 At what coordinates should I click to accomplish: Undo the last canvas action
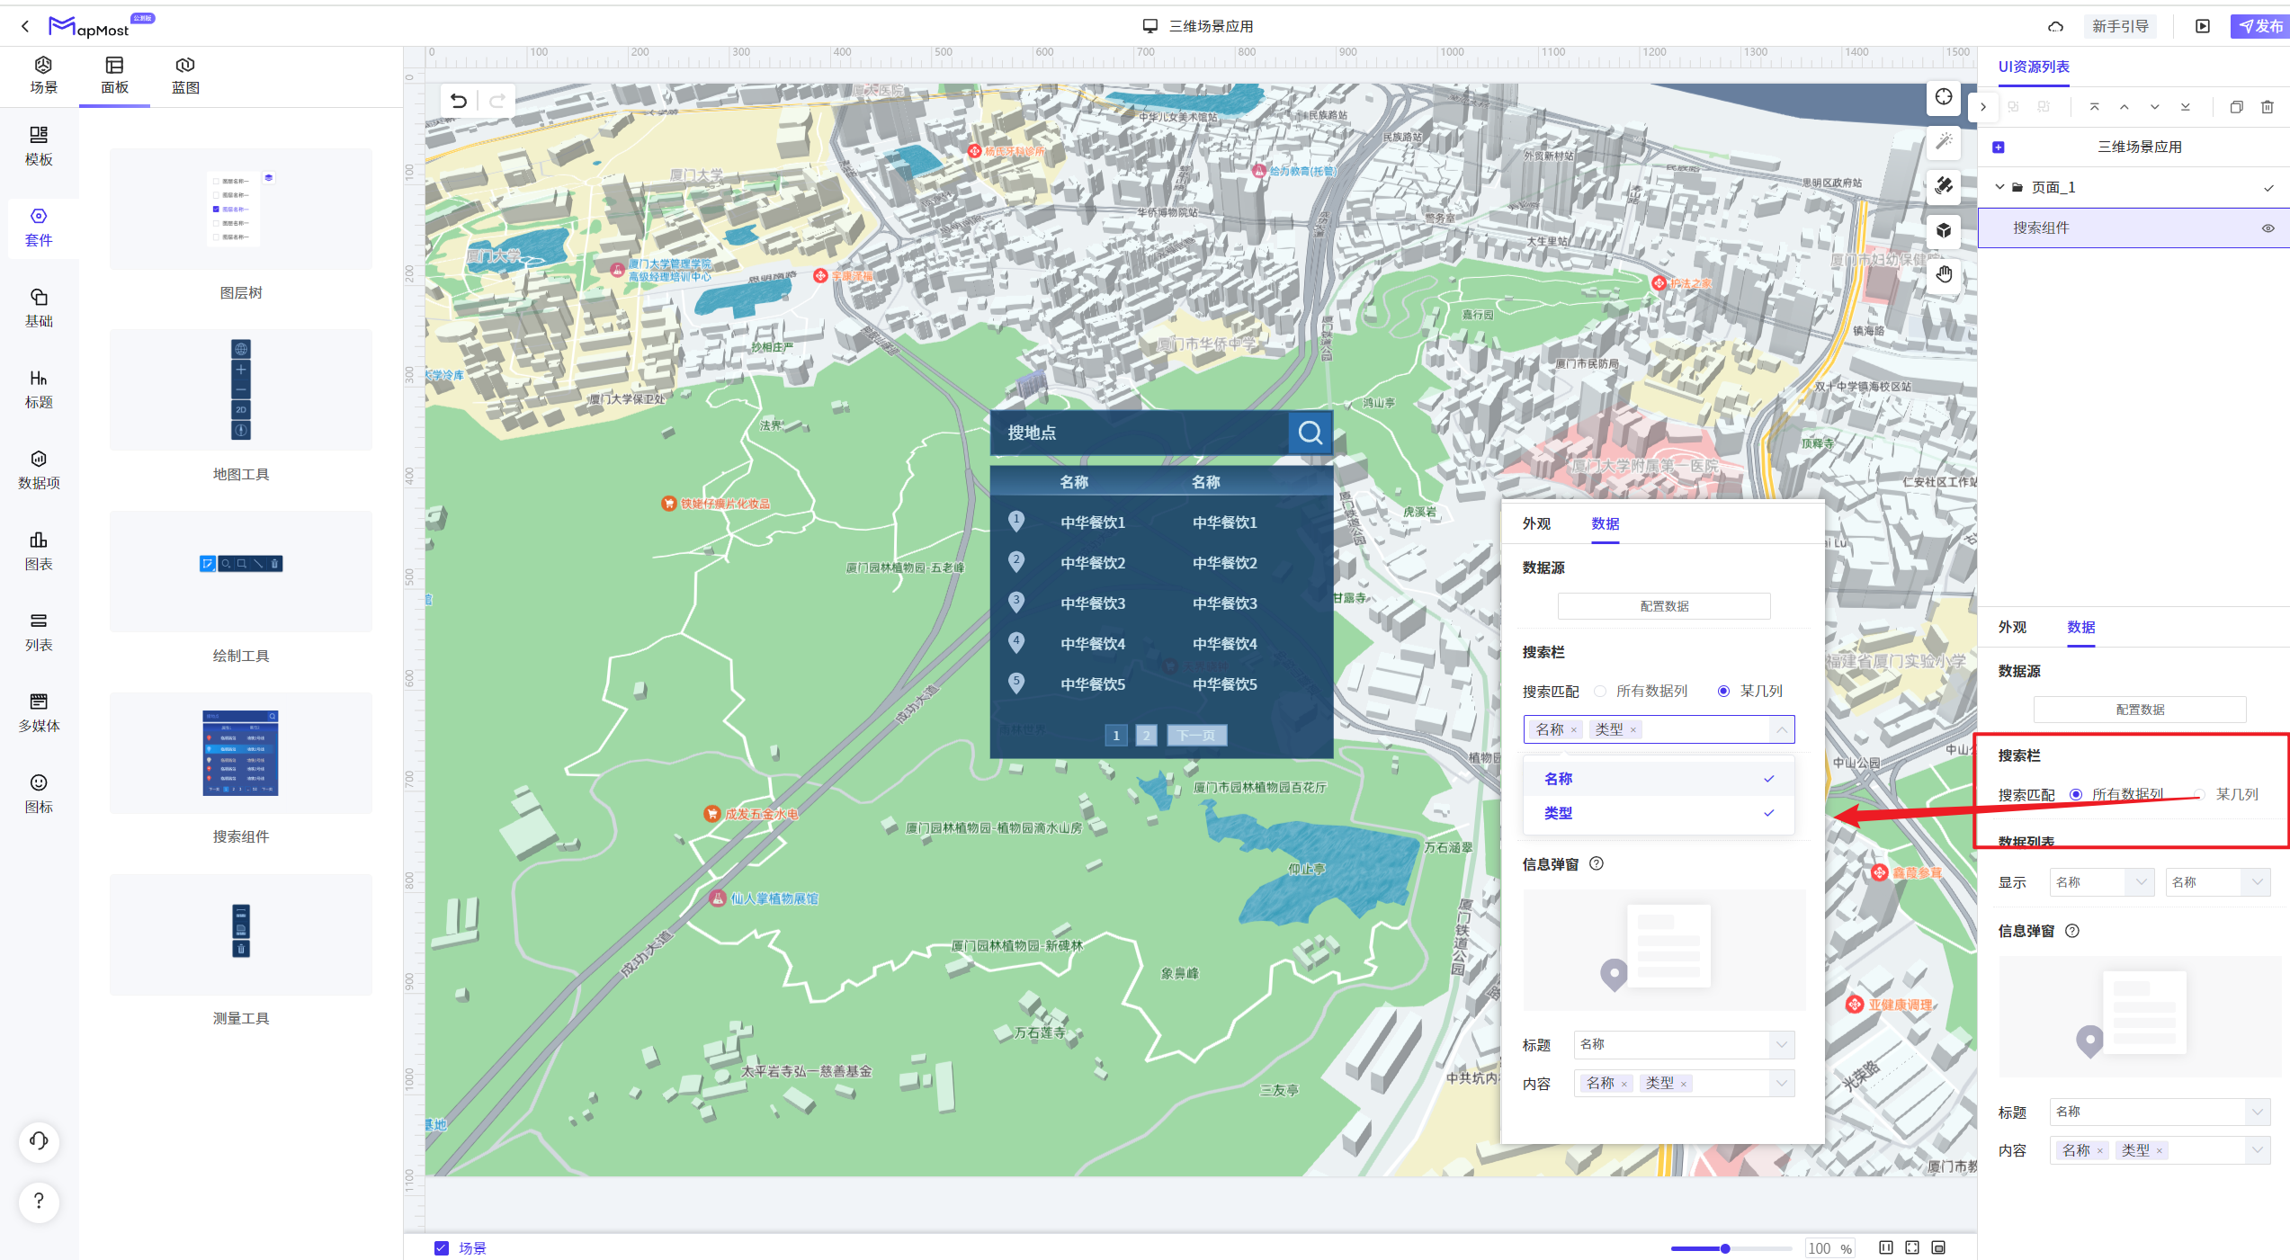click(459, 101)
